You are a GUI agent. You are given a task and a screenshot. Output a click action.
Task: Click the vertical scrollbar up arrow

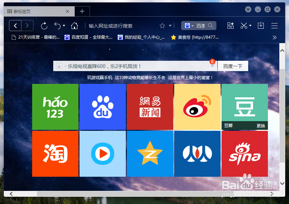tap(282, 50)
